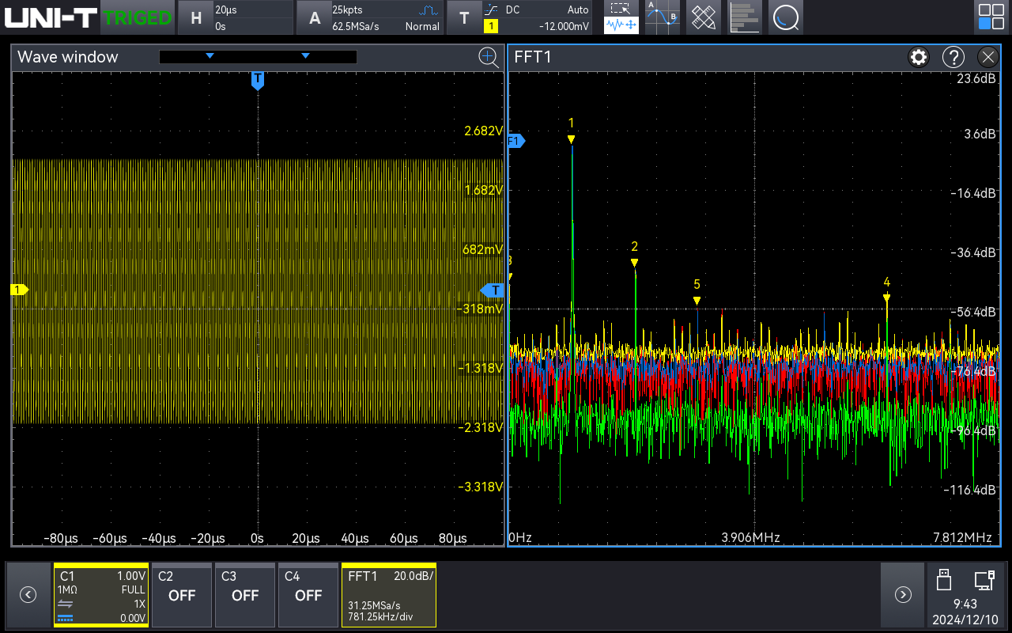Click the search magnifier icon in toolbar

(x=785, y=17)
